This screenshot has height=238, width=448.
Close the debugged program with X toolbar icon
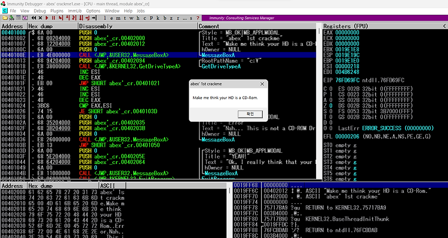[40, 18]
